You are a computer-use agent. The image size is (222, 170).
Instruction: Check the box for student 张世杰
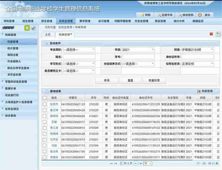pyautogui.click(x=44, y=104)
